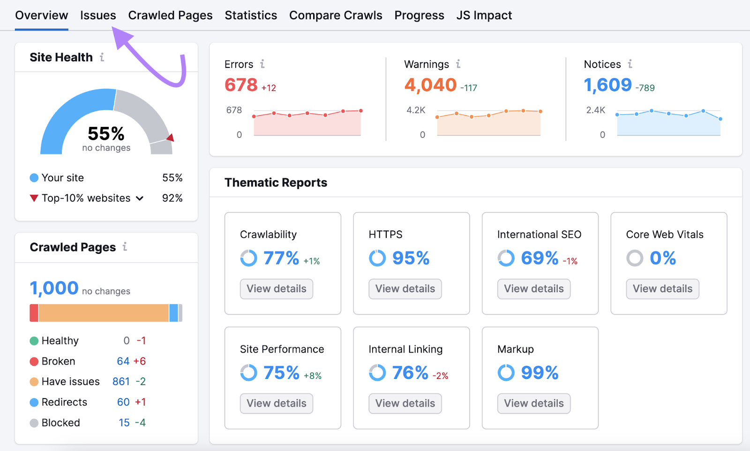Expand the Top-10% websites dropdown
This screenshot has height=451, width=750.
pyautogui.click(x=140, y=198)
